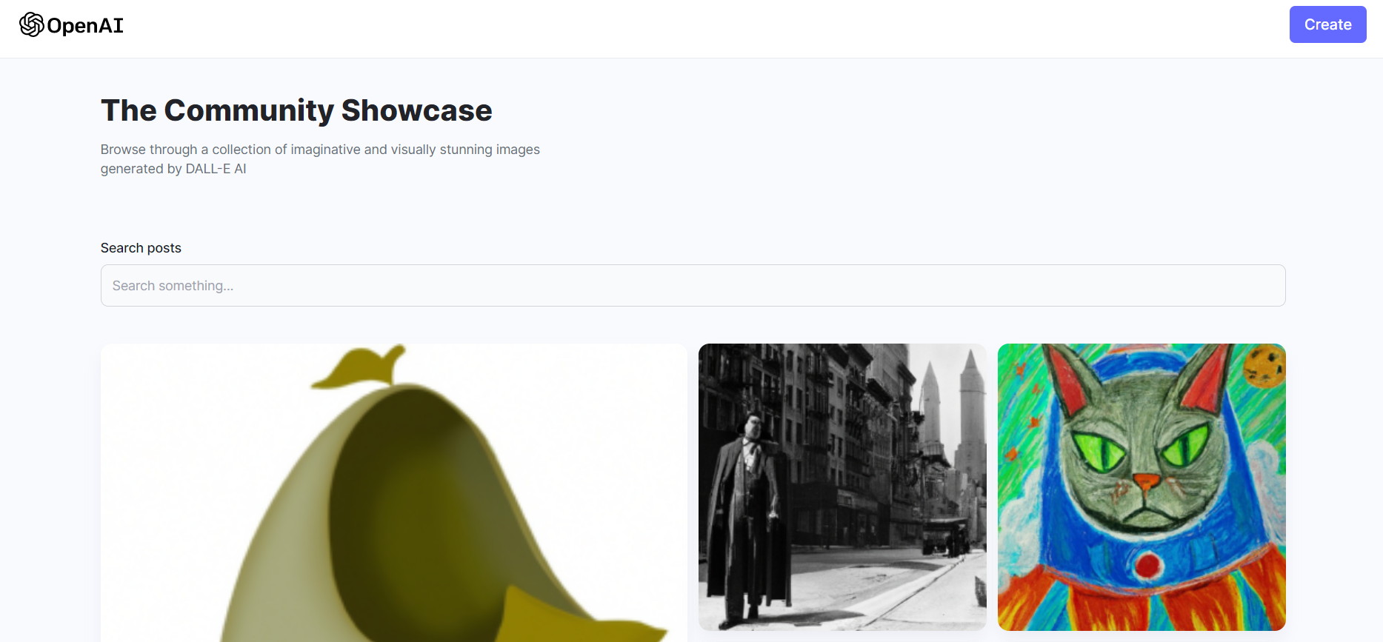The image size is (1383, 642).
Task: Focus the Search something input field
Action: pyautogui.click(x=693, y=285)
